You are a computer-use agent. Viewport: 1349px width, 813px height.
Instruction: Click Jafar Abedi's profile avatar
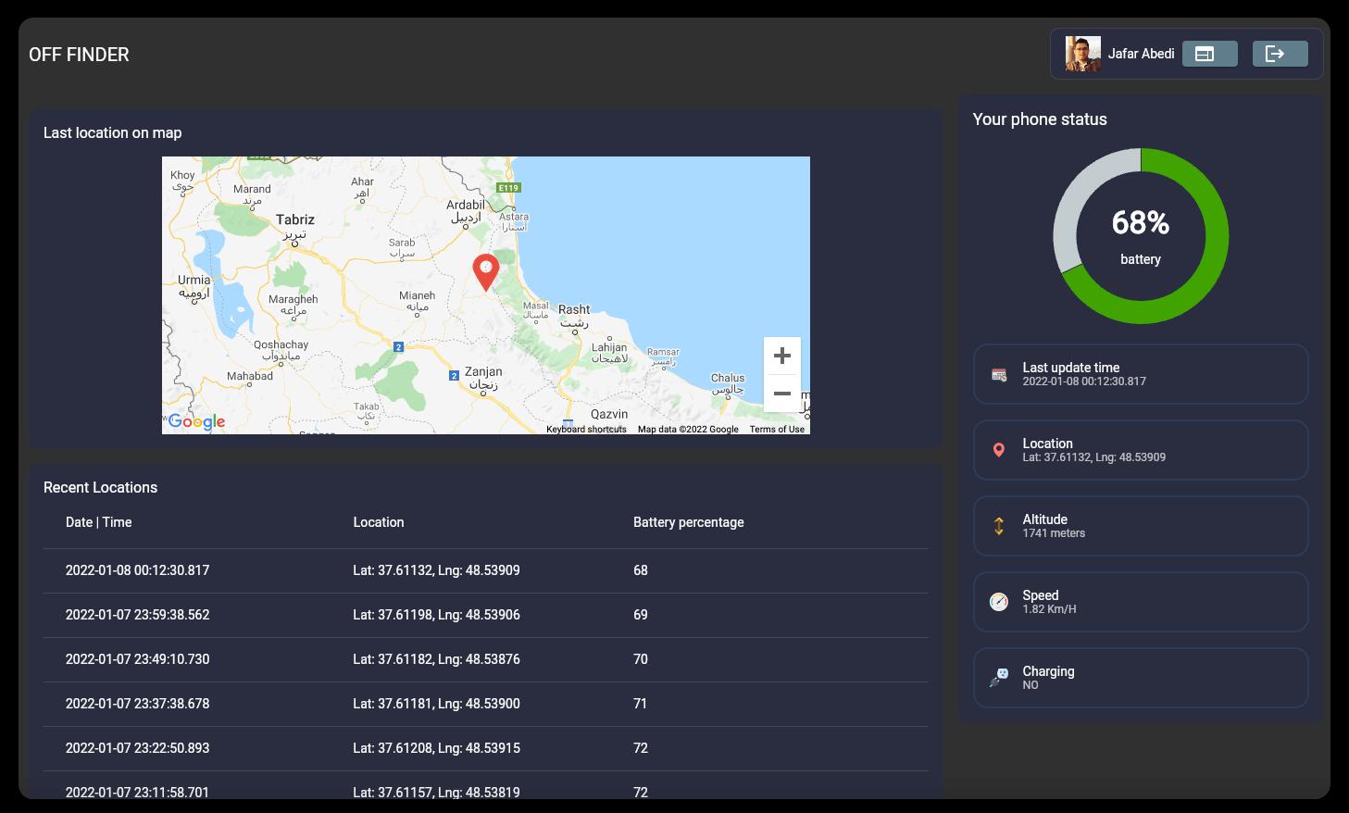pos(1082,54)
